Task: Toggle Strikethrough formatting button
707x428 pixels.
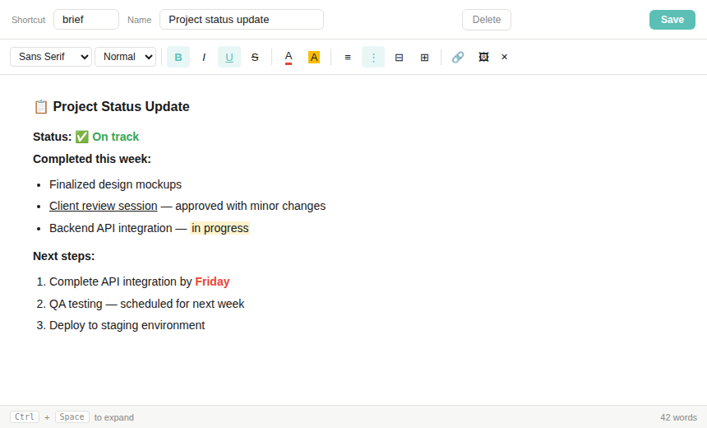Action: click(255, 57)
